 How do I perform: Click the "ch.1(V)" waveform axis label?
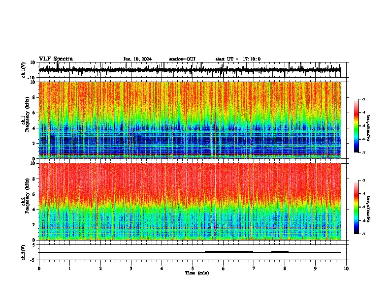click(x=24, y=70)
